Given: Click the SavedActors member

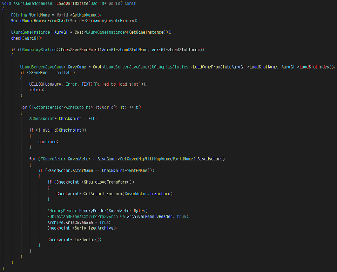Looking at the screenshot, I should 210,159.
